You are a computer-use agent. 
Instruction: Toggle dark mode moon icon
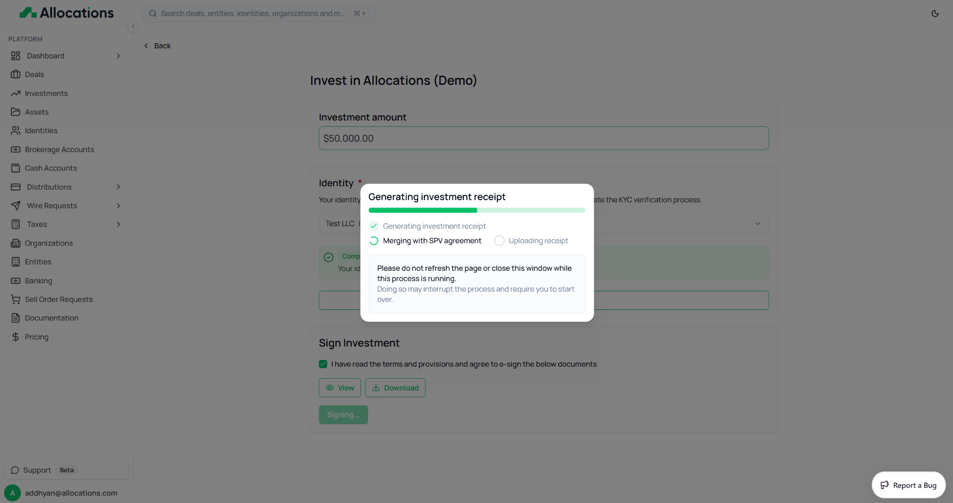[935, 13]
